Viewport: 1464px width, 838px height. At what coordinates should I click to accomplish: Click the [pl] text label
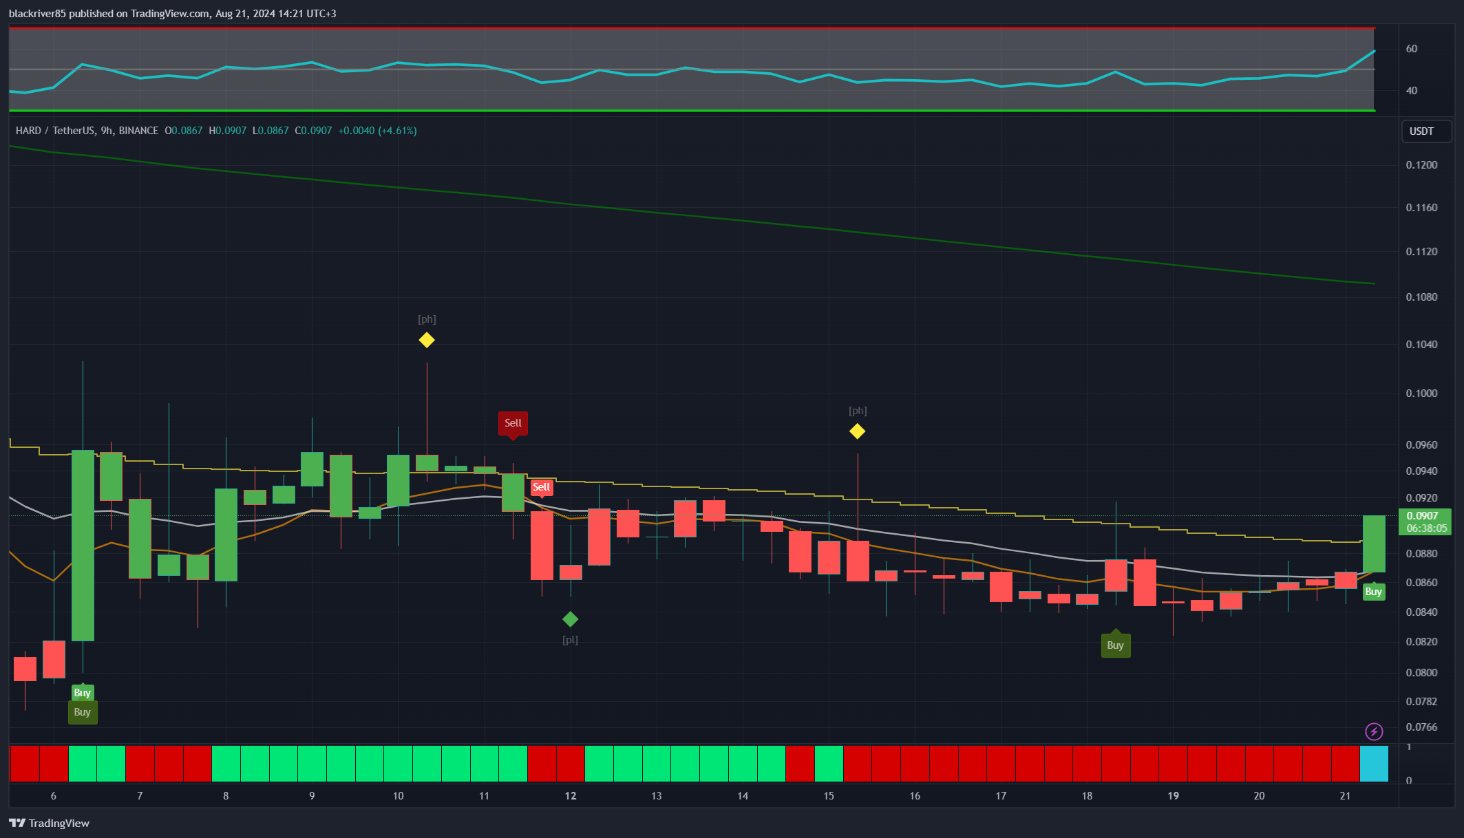click(570, 640)
